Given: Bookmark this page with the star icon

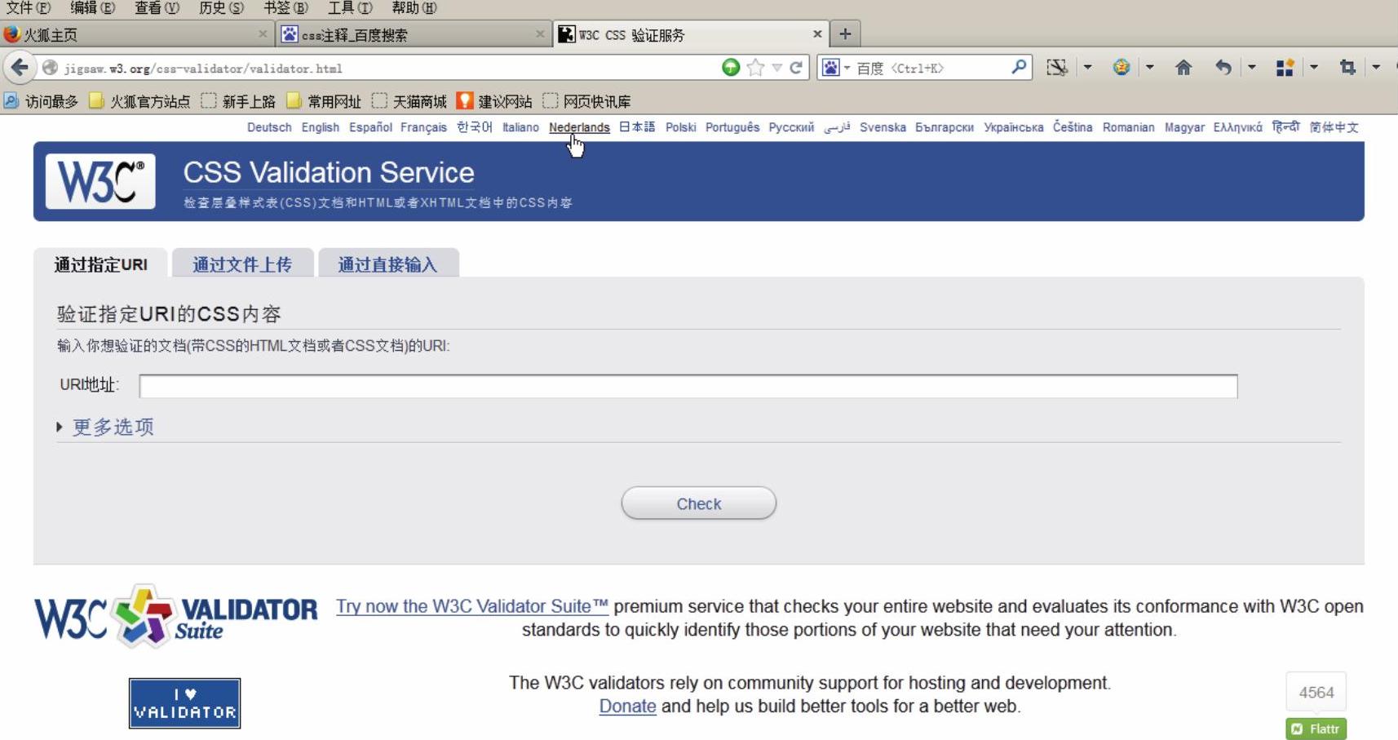Looking at the screenshot, I should click(x=756, y=67).
